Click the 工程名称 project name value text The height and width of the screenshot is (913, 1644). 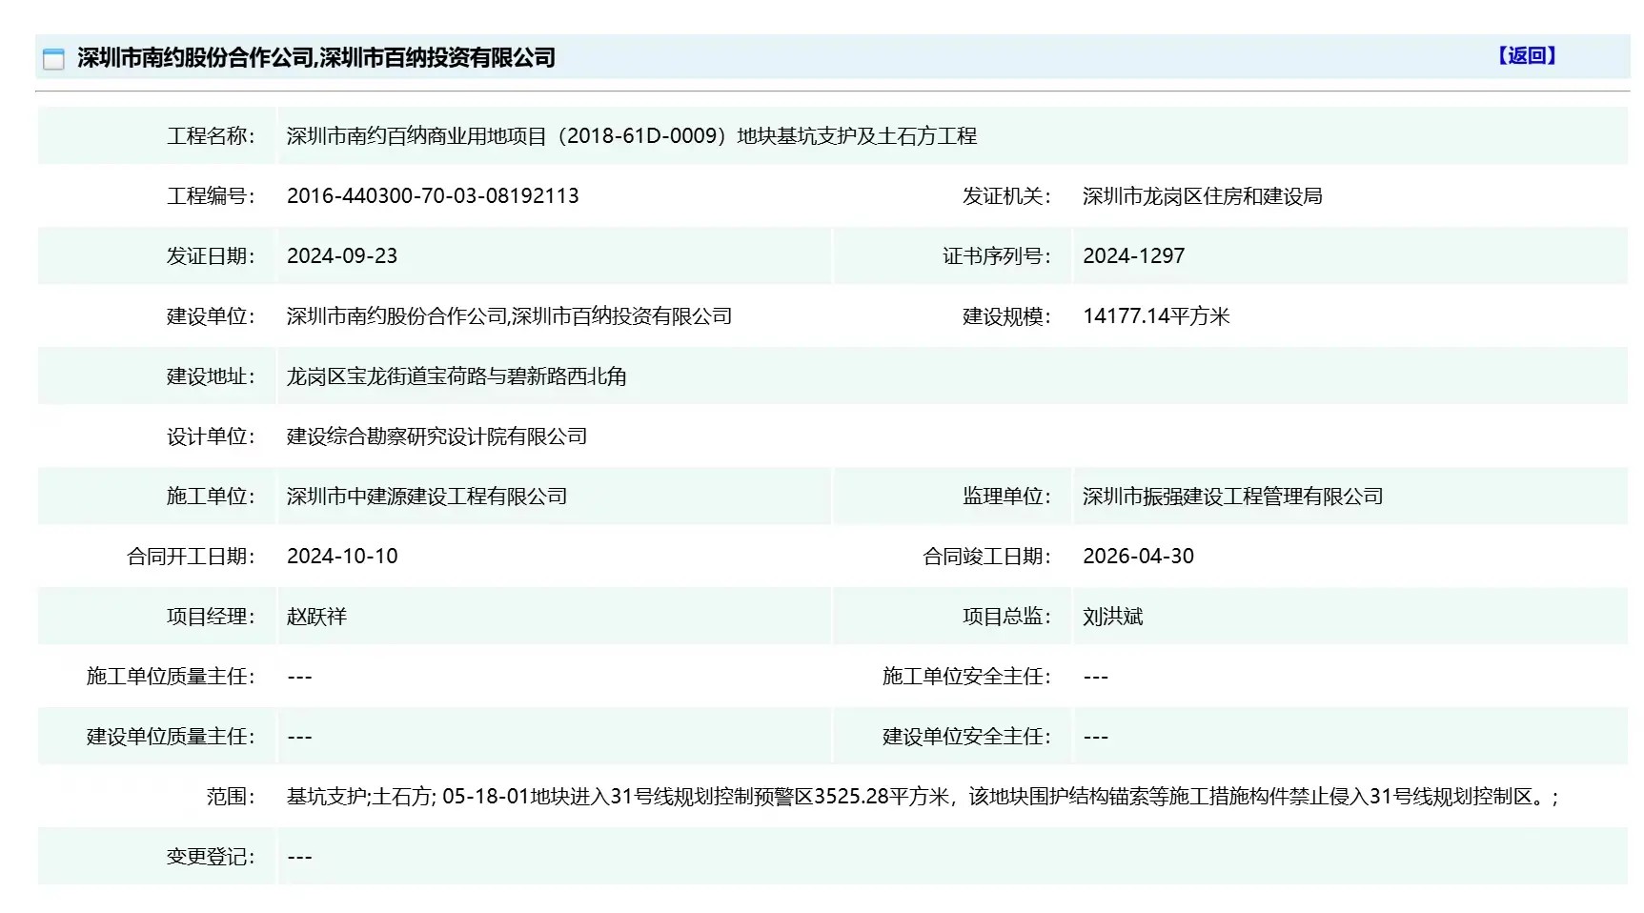631,136
